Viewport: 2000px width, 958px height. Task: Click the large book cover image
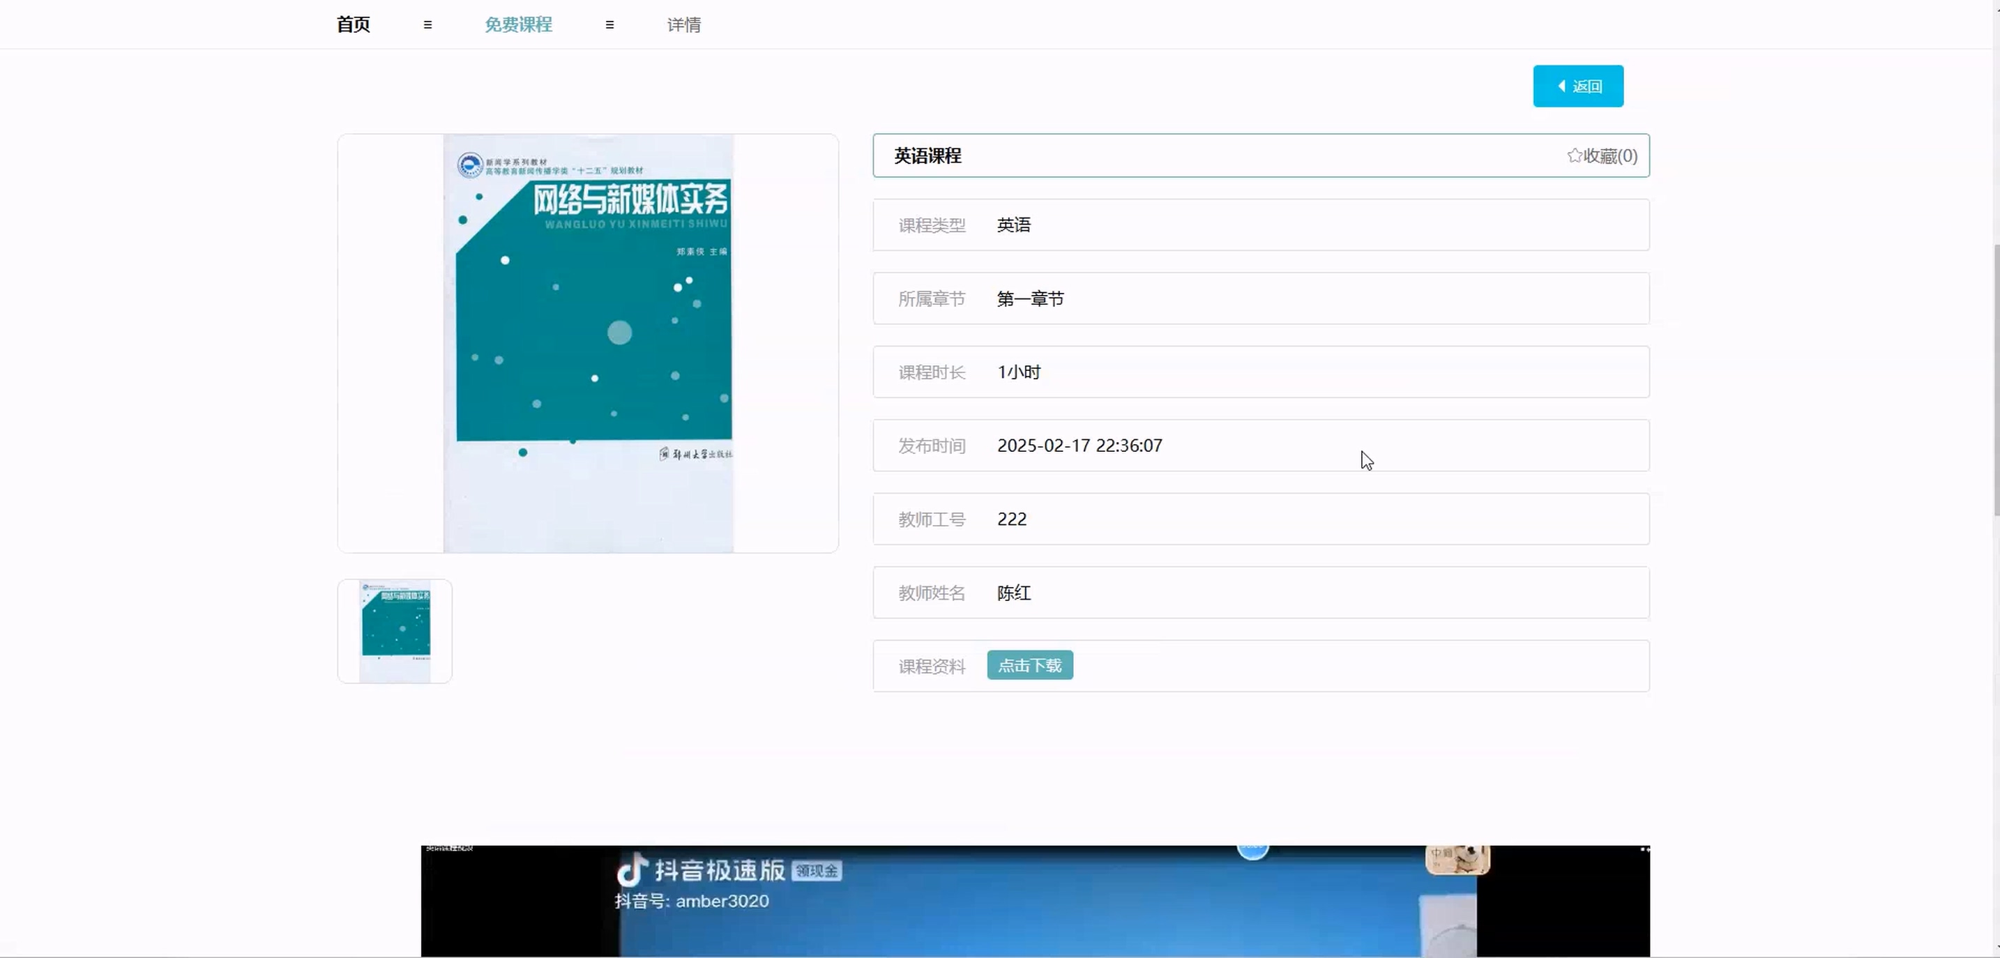click(x=588, y=343)
